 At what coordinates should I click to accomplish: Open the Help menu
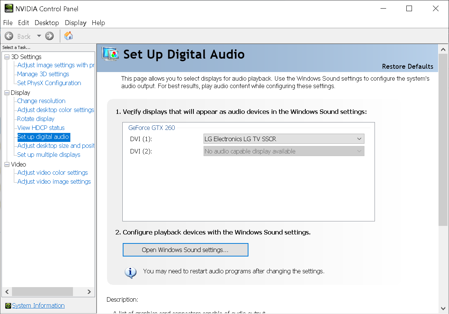tap(98, 23)
